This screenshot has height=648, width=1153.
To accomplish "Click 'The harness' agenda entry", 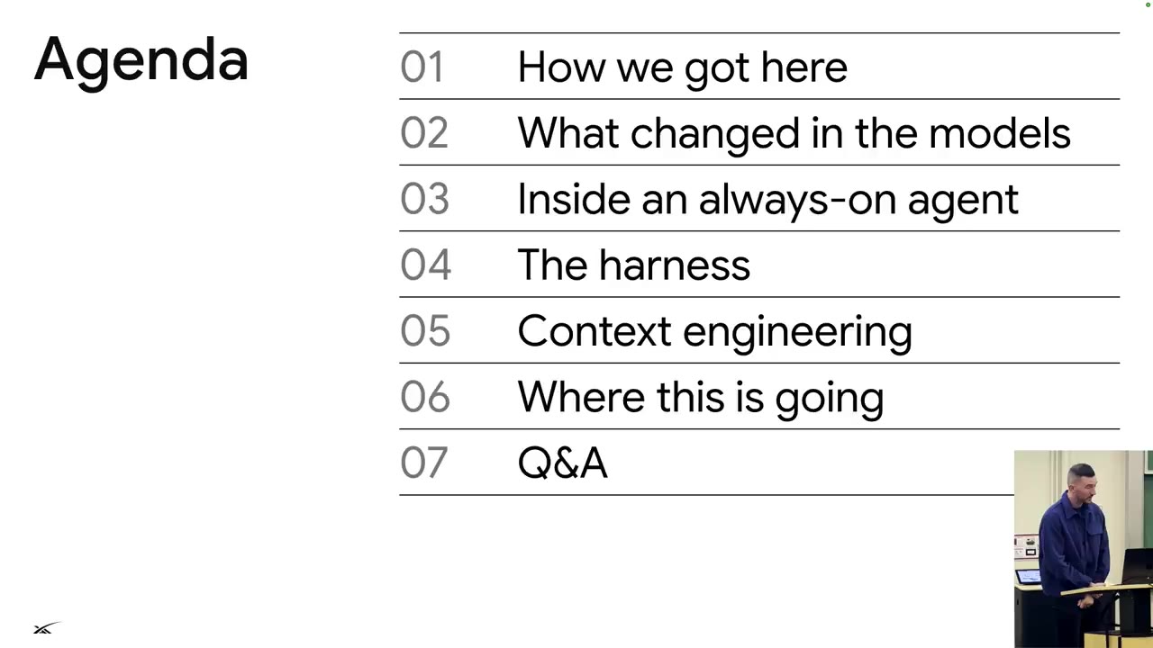I will [633, 265].
